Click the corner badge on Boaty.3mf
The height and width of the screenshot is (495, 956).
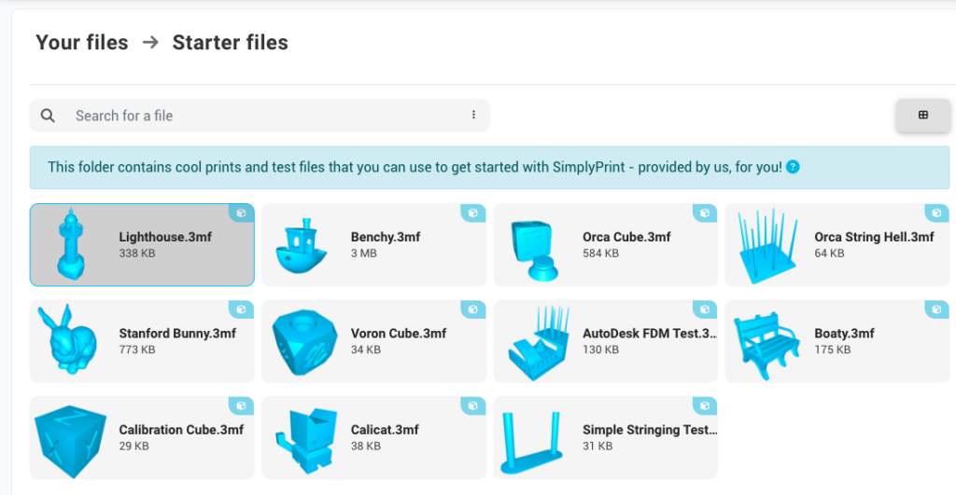936,309
